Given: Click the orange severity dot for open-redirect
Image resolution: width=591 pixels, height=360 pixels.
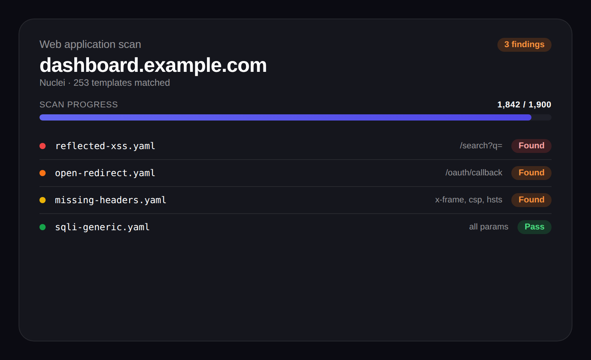Looking at the screenshot, I should (x=43, y=173).
